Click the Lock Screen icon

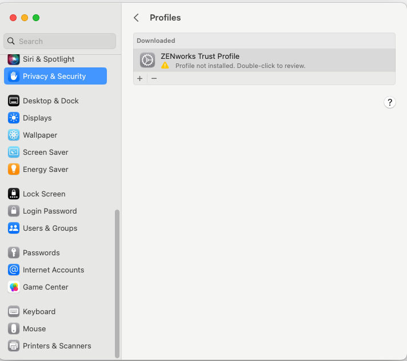tap(14, 194)
